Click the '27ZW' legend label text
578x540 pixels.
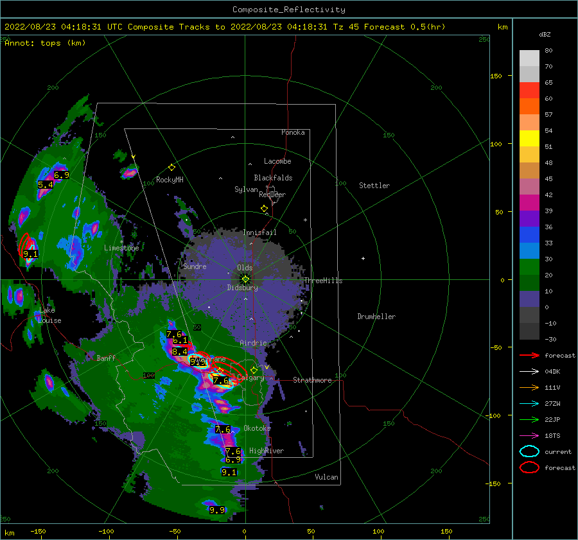click(552, 404)
